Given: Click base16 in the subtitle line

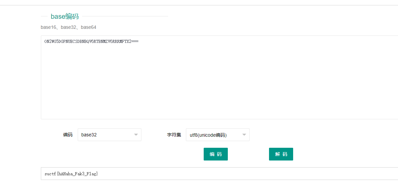Looking at the screenshot, I should [x=48, y=27].
